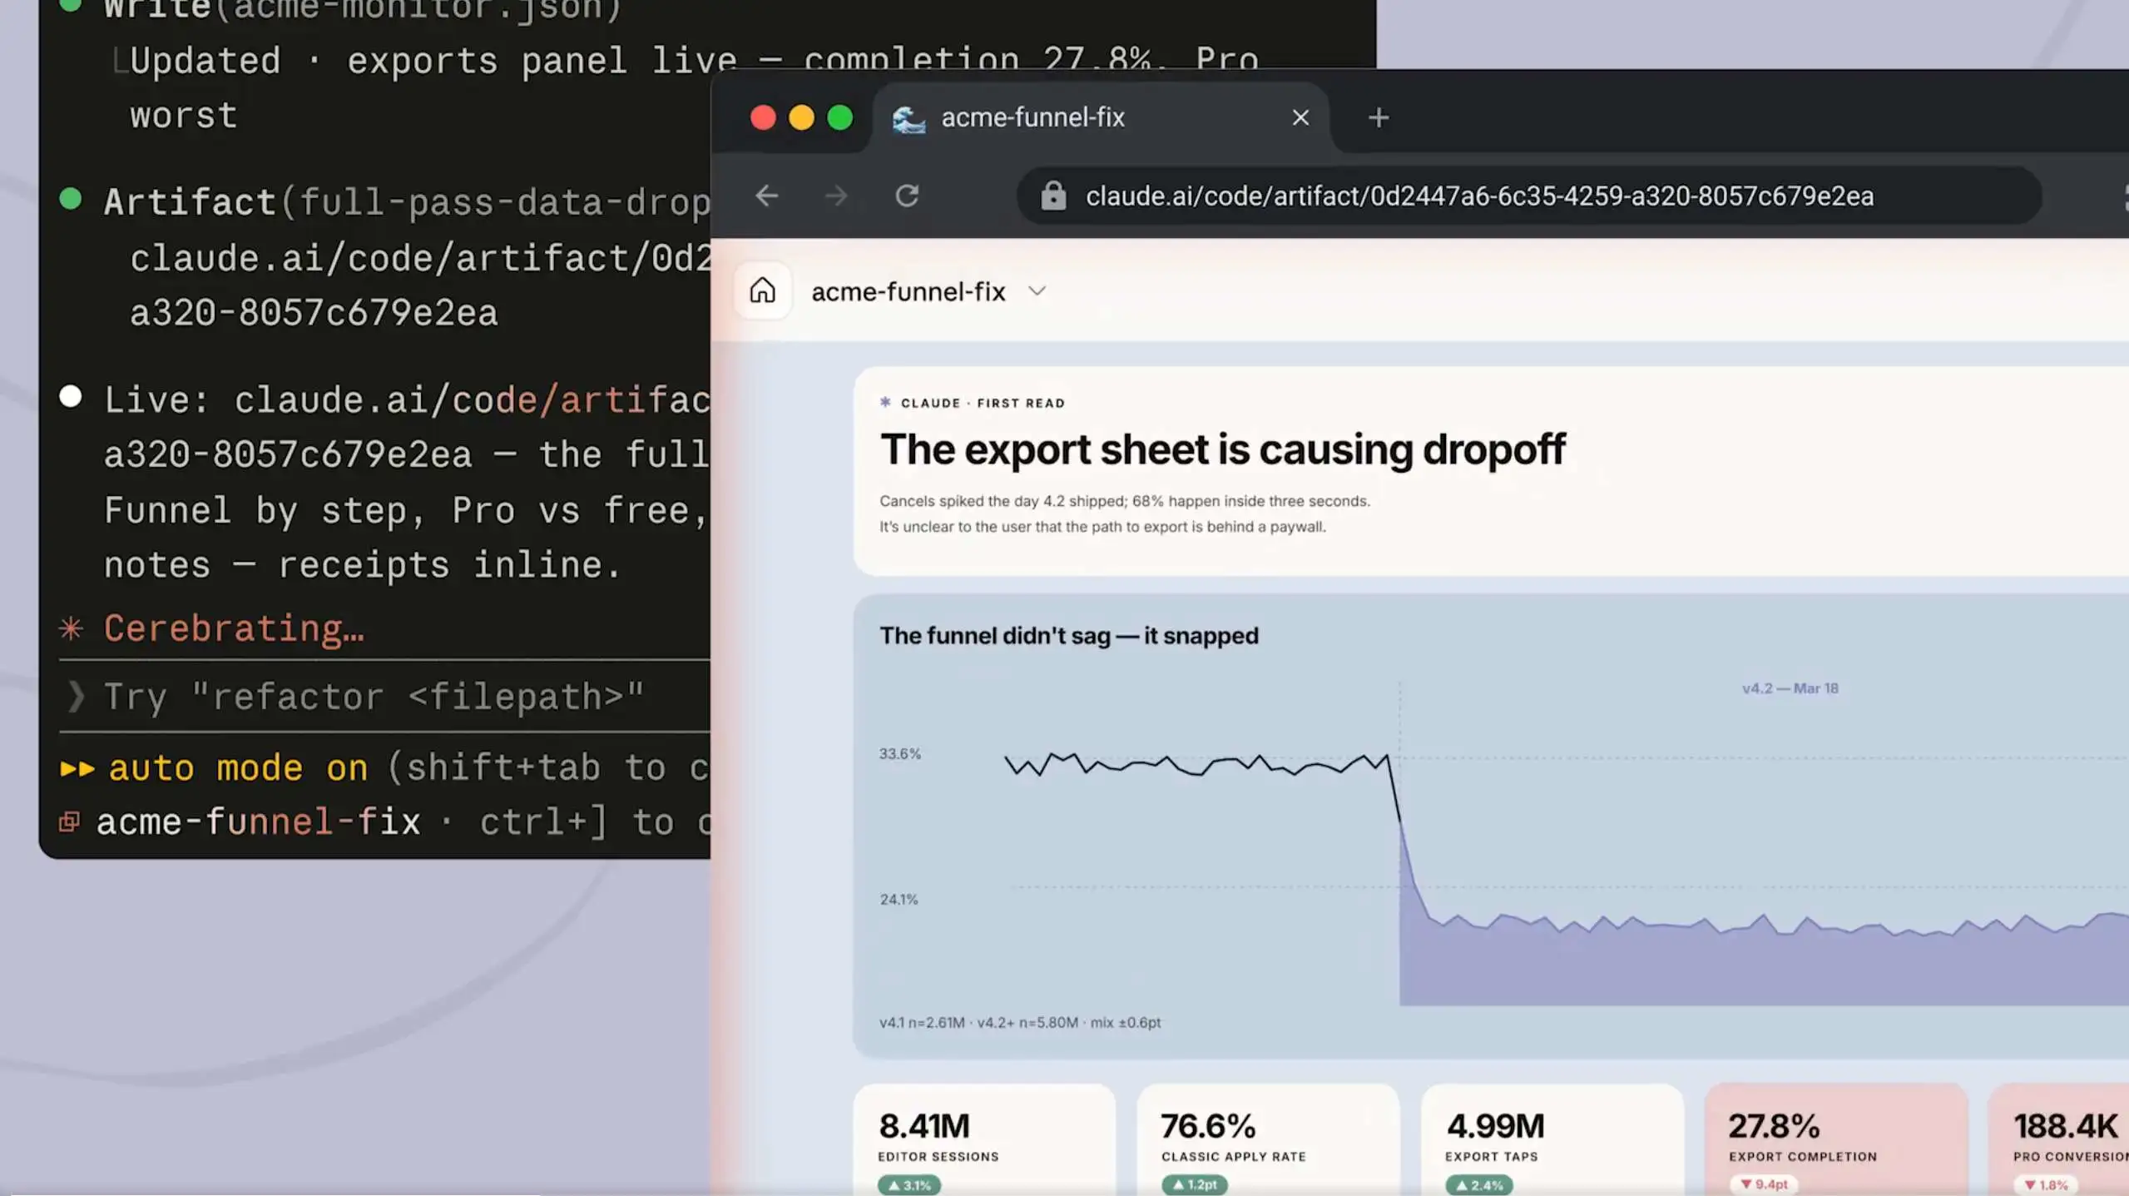Click the headline 'The export sheet is causing dropoff'
The height and width of the screenshot is (1196, 2129).
point(1223,449)
